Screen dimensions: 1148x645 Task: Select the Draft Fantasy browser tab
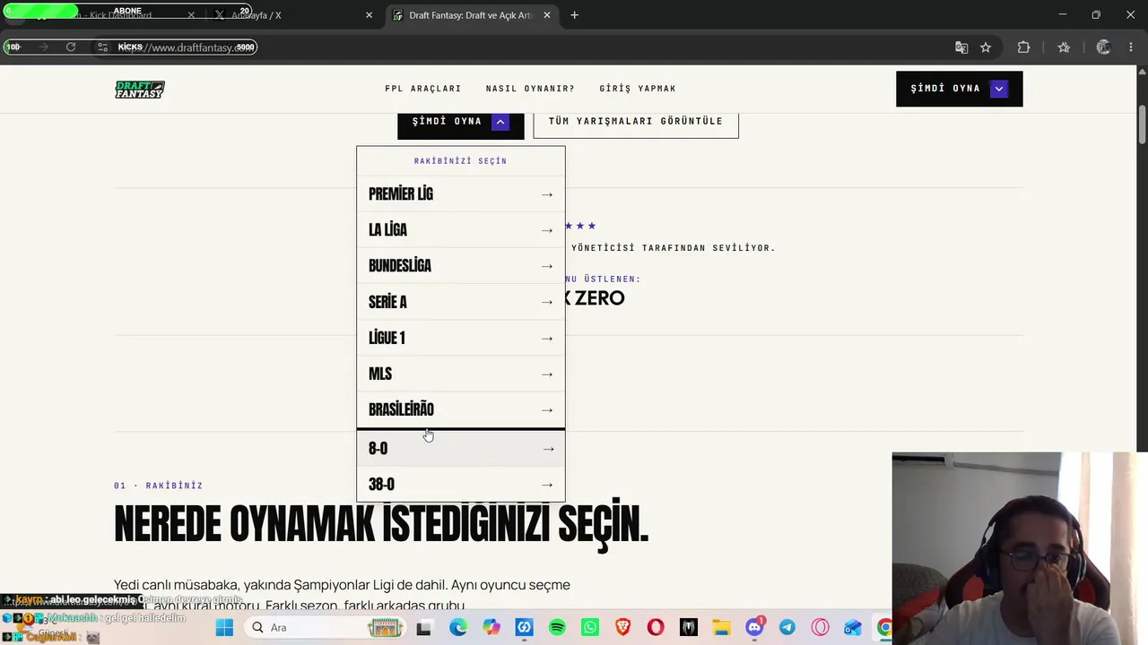pos(473,15)
